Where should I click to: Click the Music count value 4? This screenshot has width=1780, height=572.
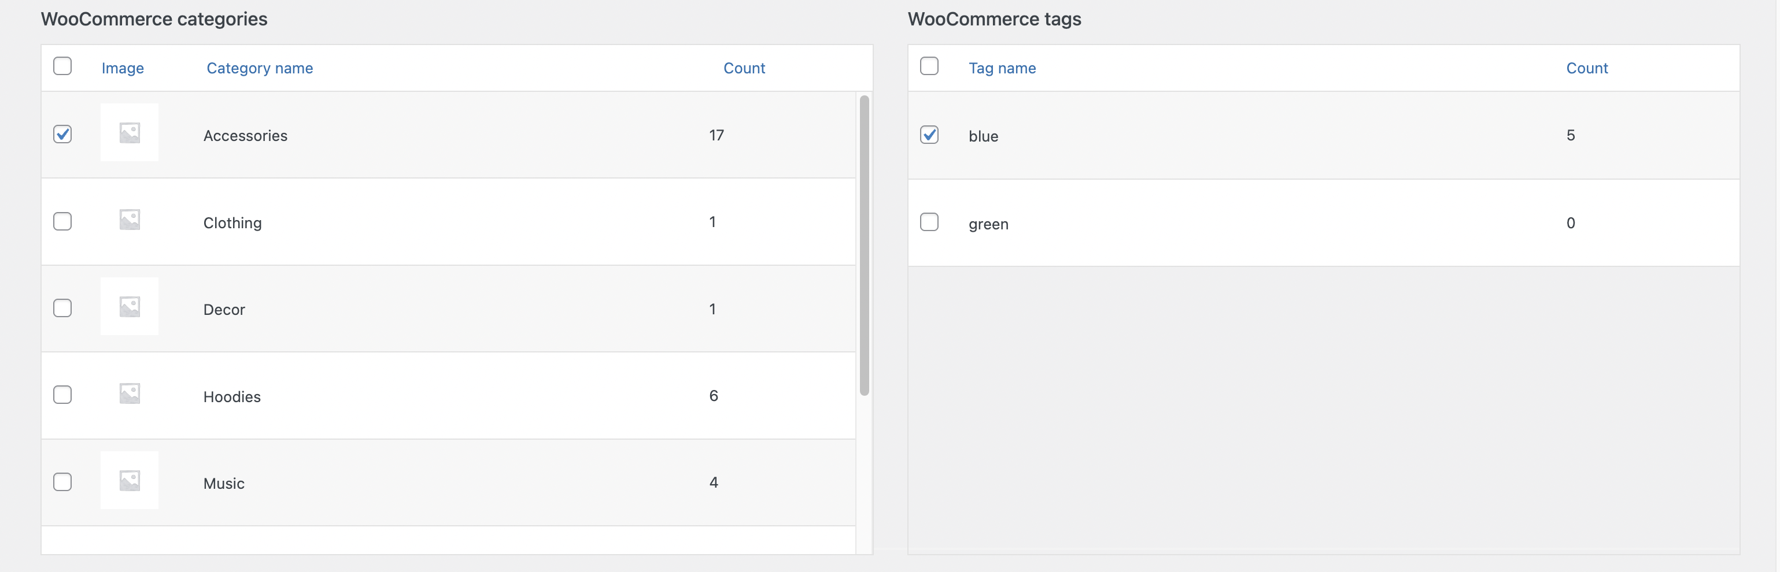(x=714, y=483)
